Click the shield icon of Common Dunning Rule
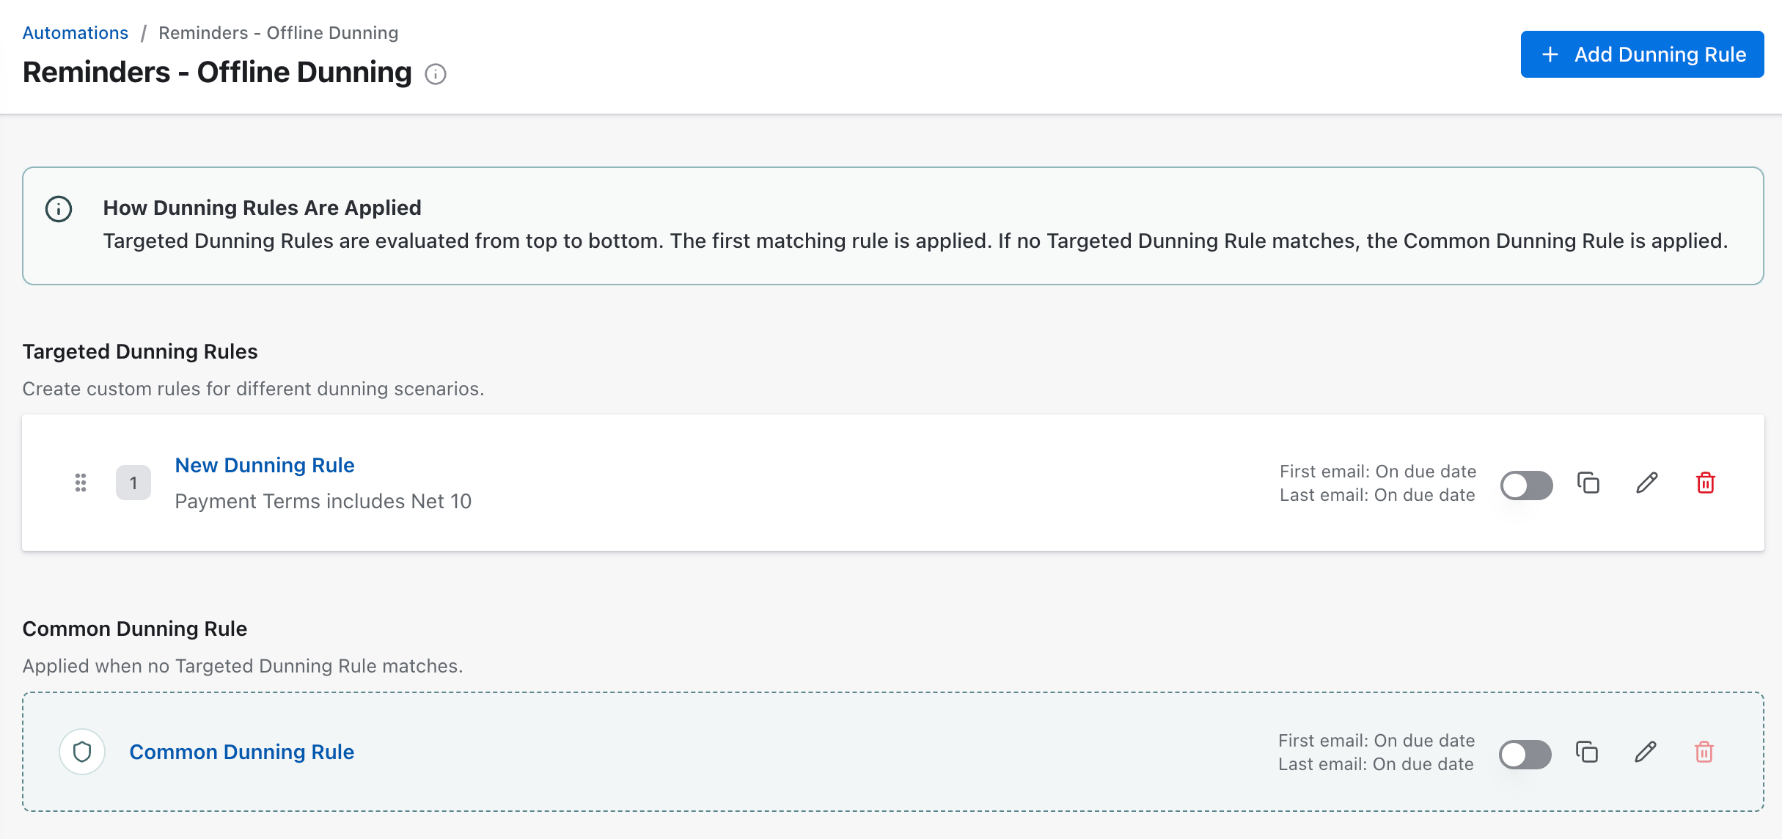 (x=82, y=752)
